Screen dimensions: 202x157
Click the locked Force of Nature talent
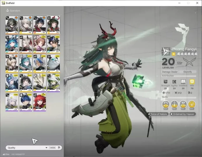[158, 114]
